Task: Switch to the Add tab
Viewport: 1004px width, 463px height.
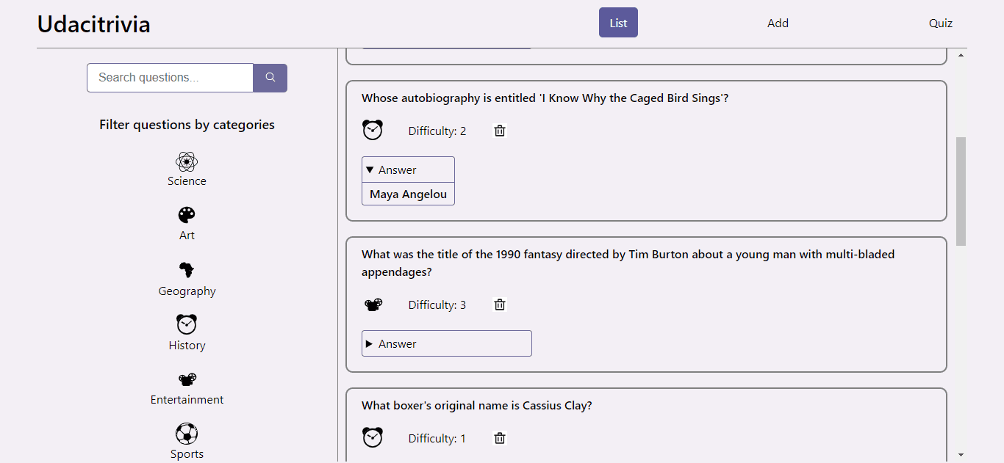Action: click(x=778, y=23)
